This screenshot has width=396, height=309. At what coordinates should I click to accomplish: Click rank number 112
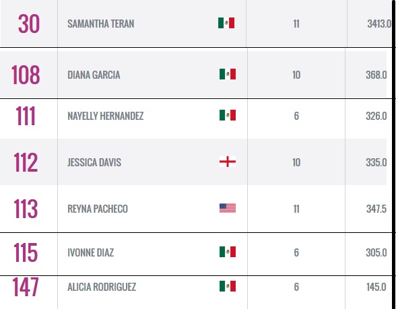point(26,162)
